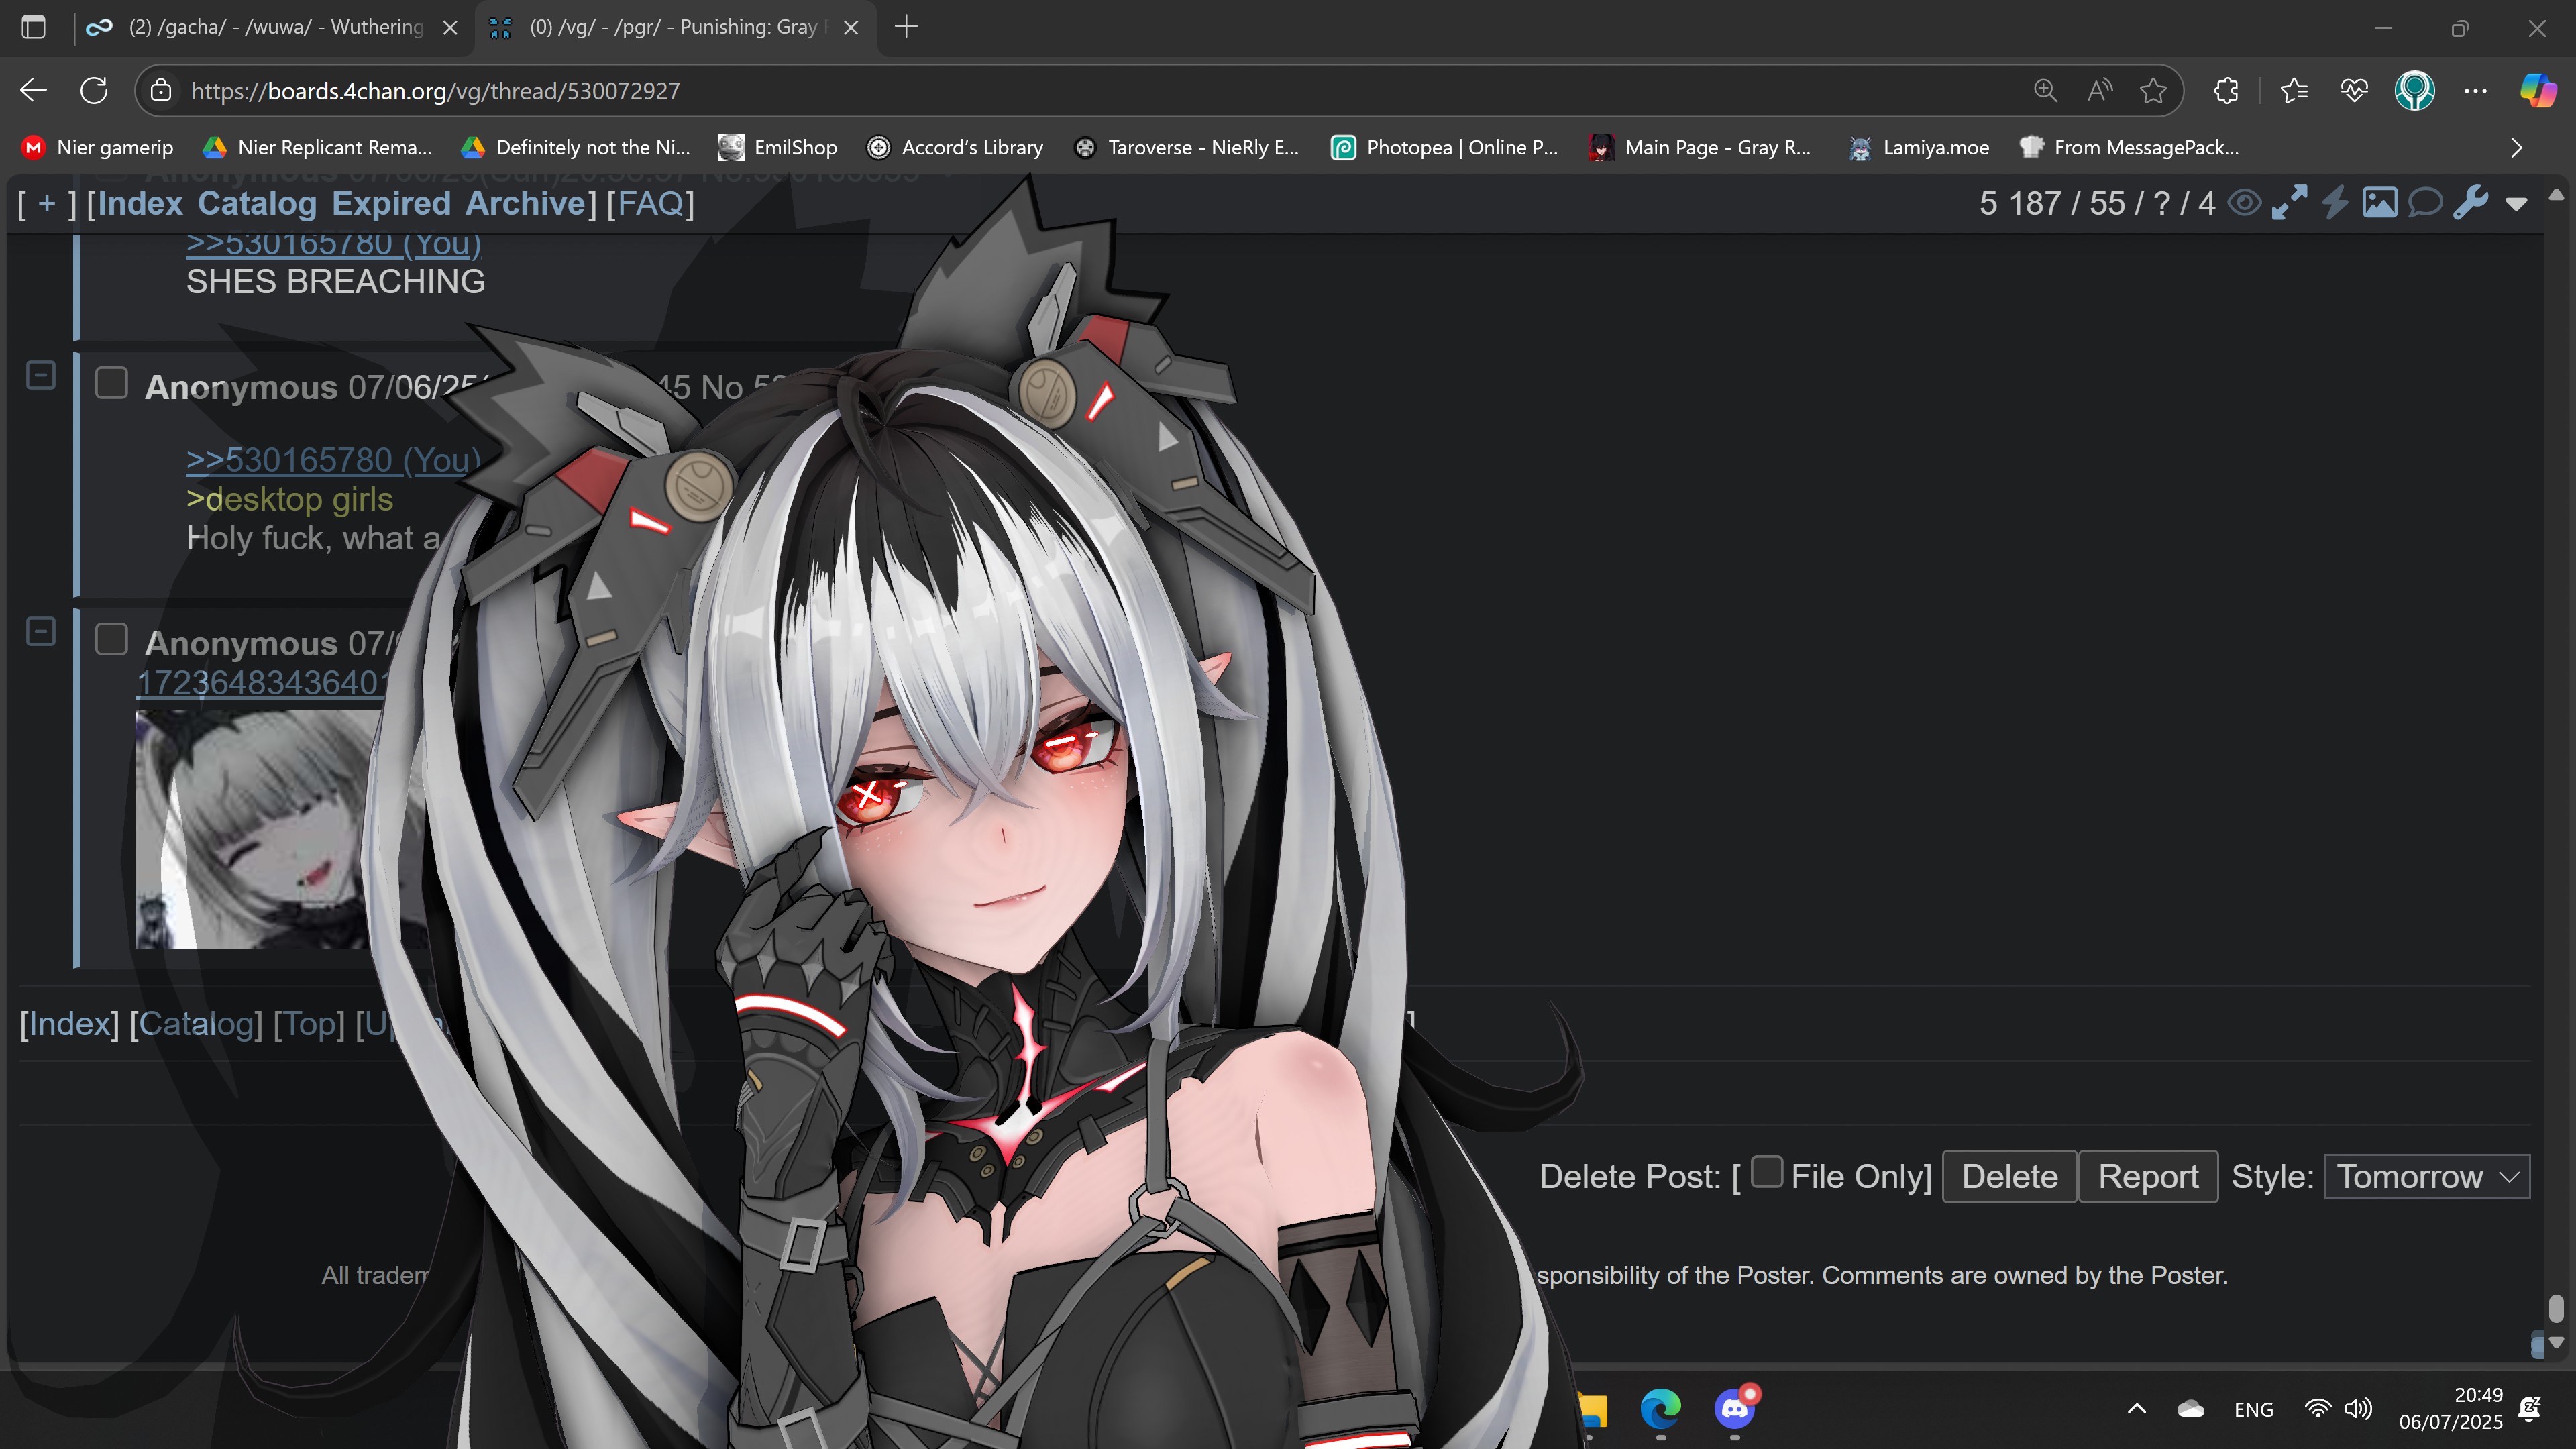
Task: Open the zoom magnifier in address bar
Action: coord(2045,91)
